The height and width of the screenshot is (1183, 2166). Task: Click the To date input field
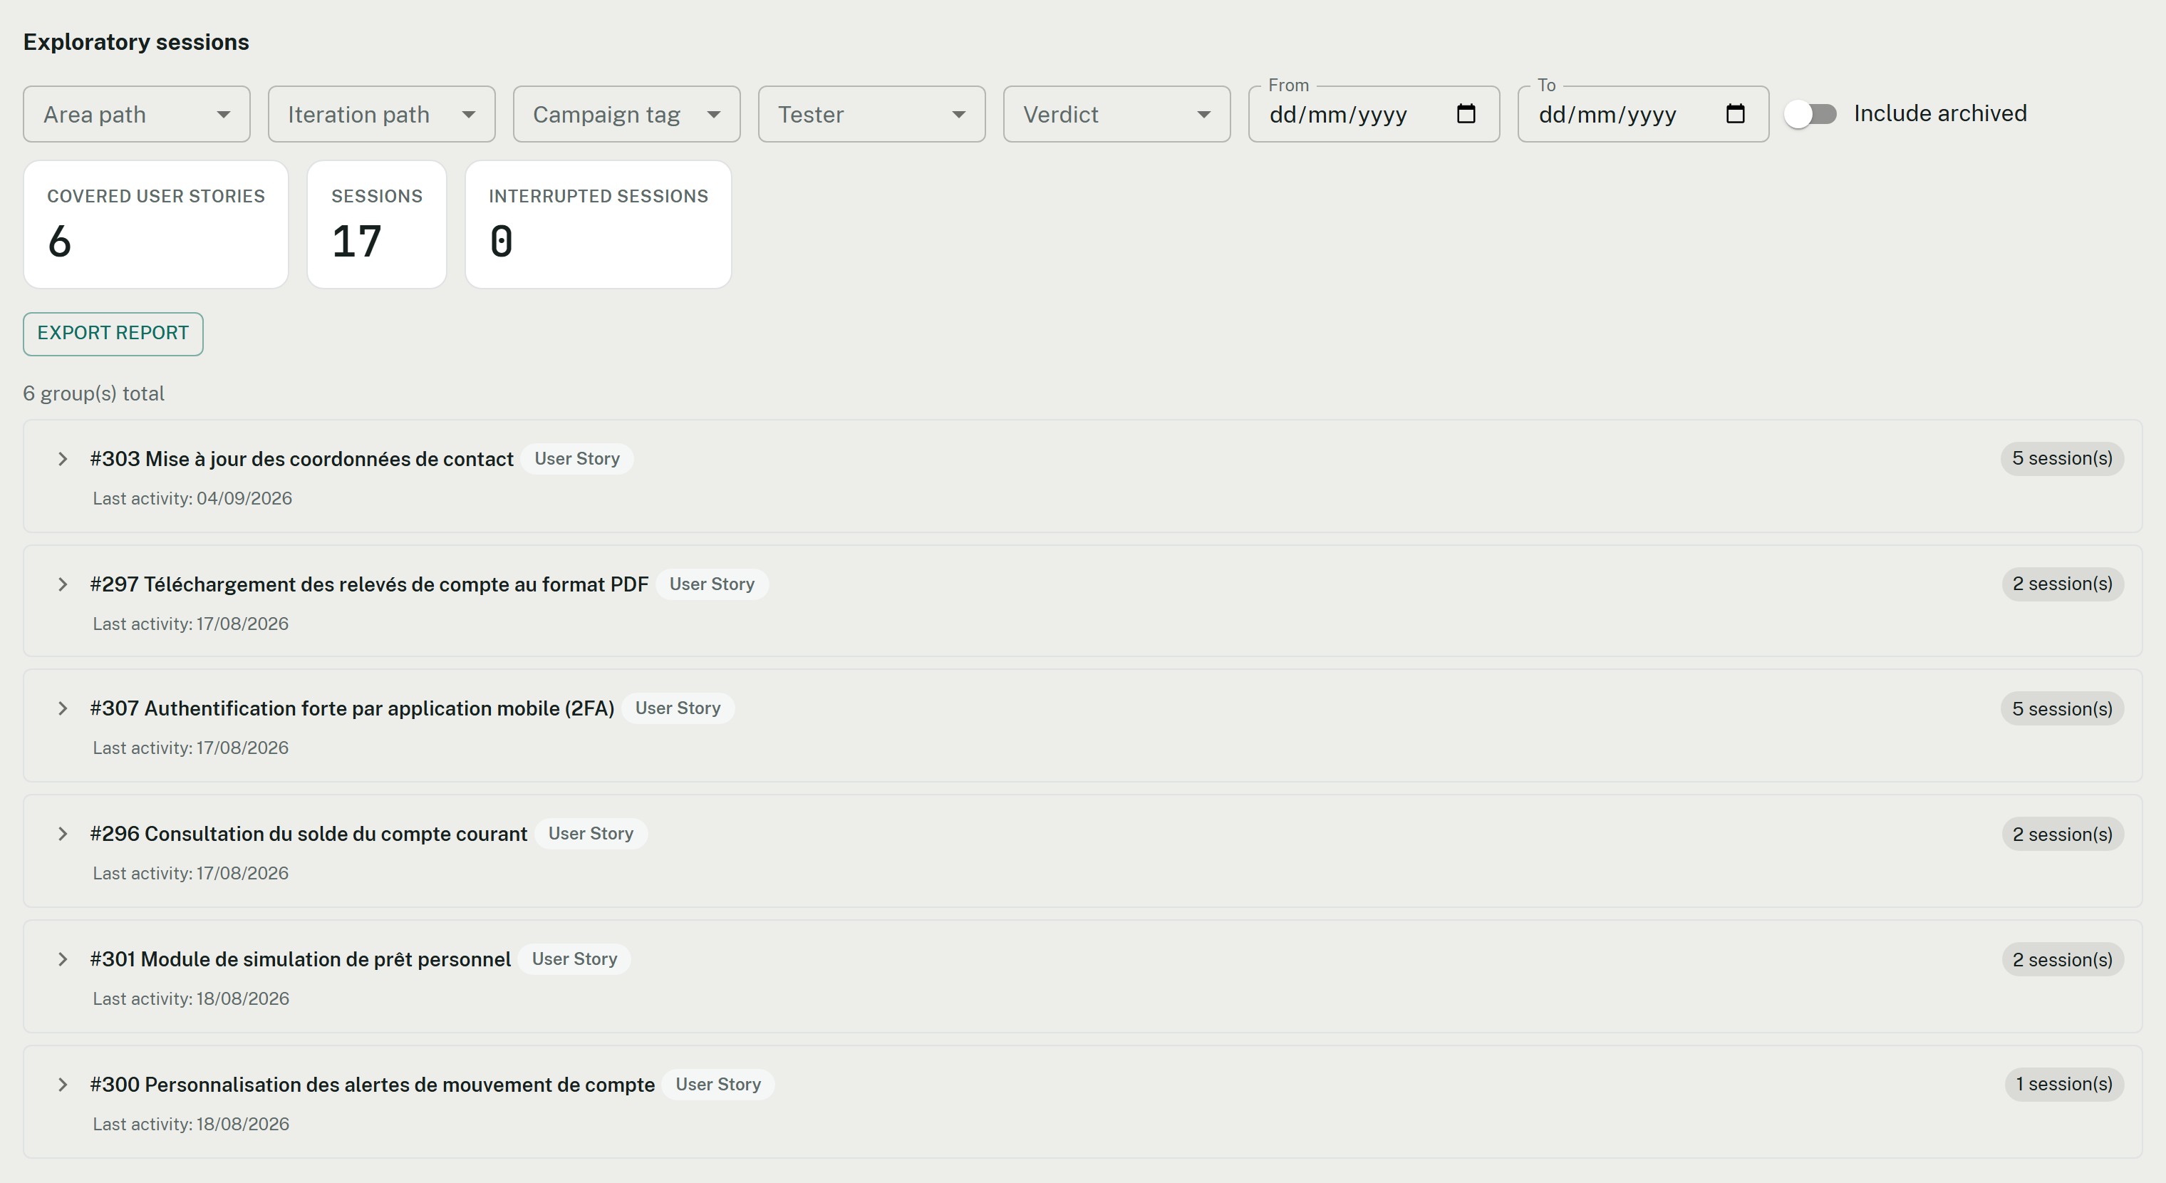tap(1642, 114)
